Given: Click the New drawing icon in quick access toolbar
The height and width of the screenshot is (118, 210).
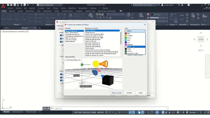Looking at the screenshot, I should (8, 5).
